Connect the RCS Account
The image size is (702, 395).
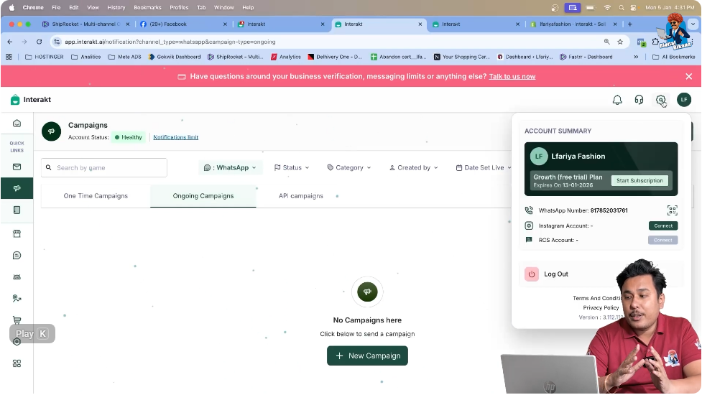663,240
